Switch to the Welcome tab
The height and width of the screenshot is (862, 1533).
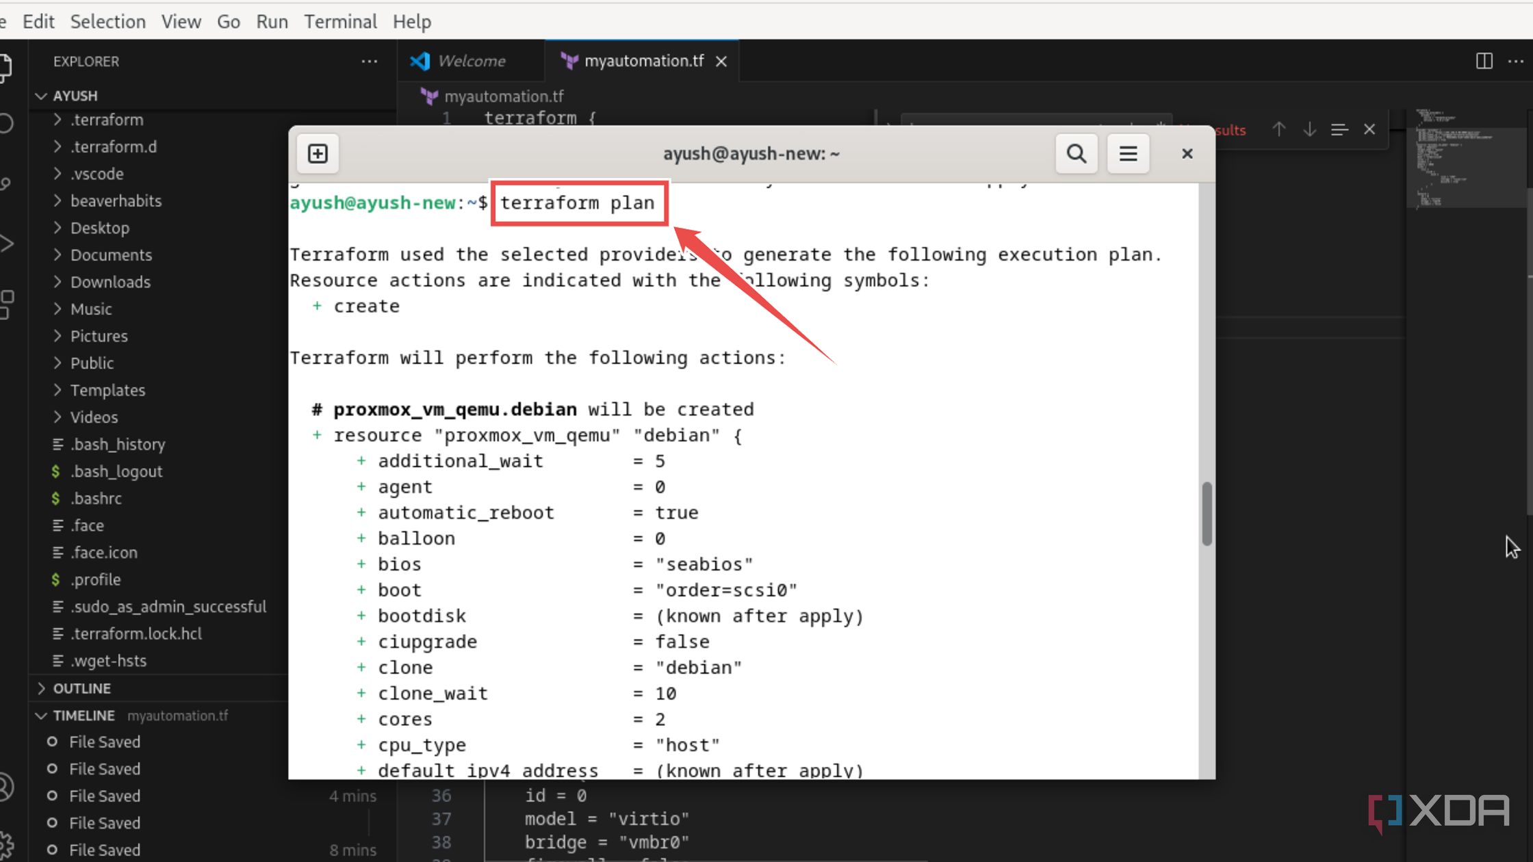pyautogui.click(x=472, y=61)
